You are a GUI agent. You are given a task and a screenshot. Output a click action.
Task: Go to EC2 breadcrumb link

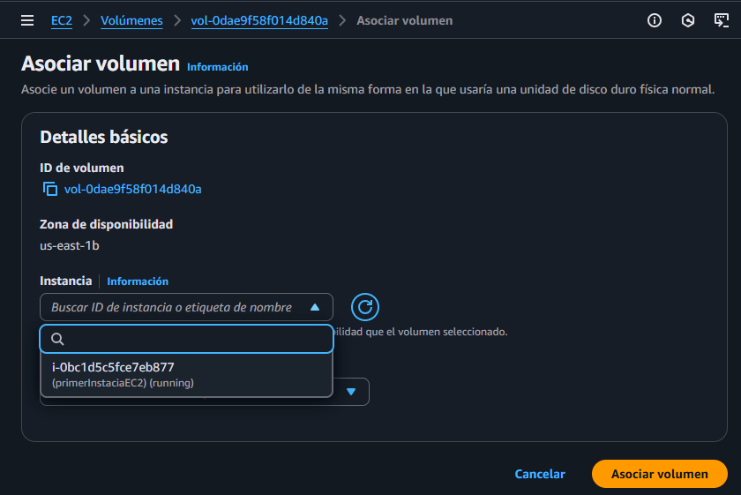tap(62, 21)
